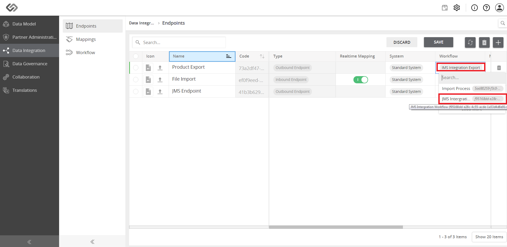Viewport: 507px width, 247px height.
Task: Open Partner Administration in sidebar
Action: pos(30,37)
